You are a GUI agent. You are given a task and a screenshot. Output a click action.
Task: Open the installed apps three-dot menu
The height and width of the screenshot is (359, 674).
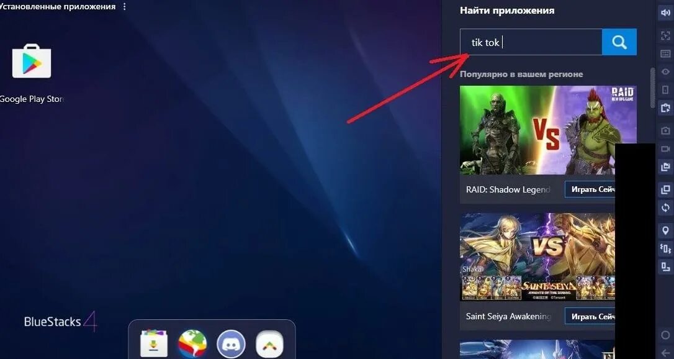point(125,6)
